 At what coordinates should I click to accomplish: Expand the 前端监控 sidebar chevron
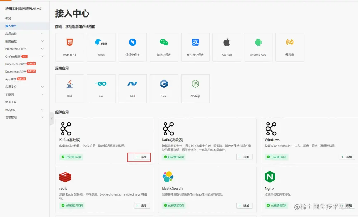[x=42, y=41]
